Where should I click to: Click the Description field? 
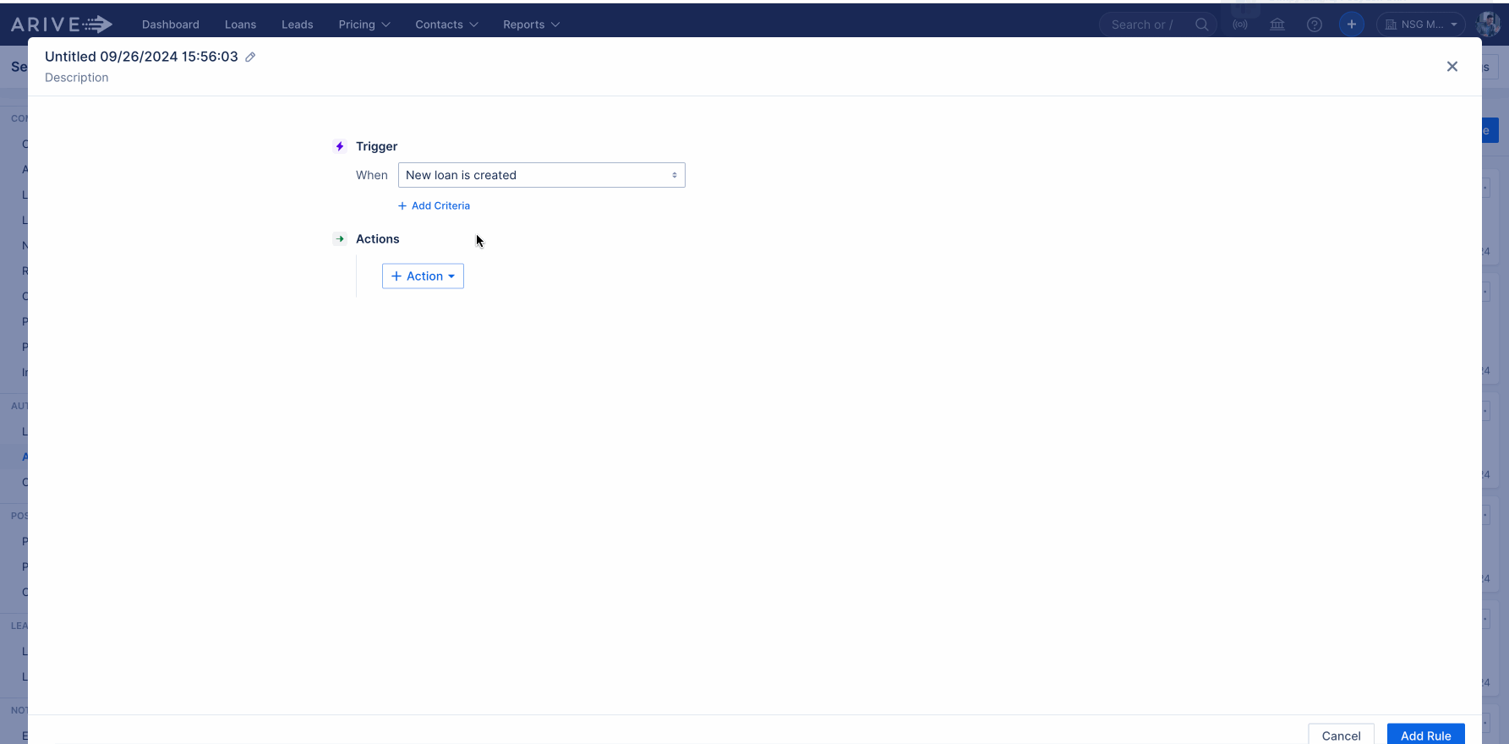[77, 78]
